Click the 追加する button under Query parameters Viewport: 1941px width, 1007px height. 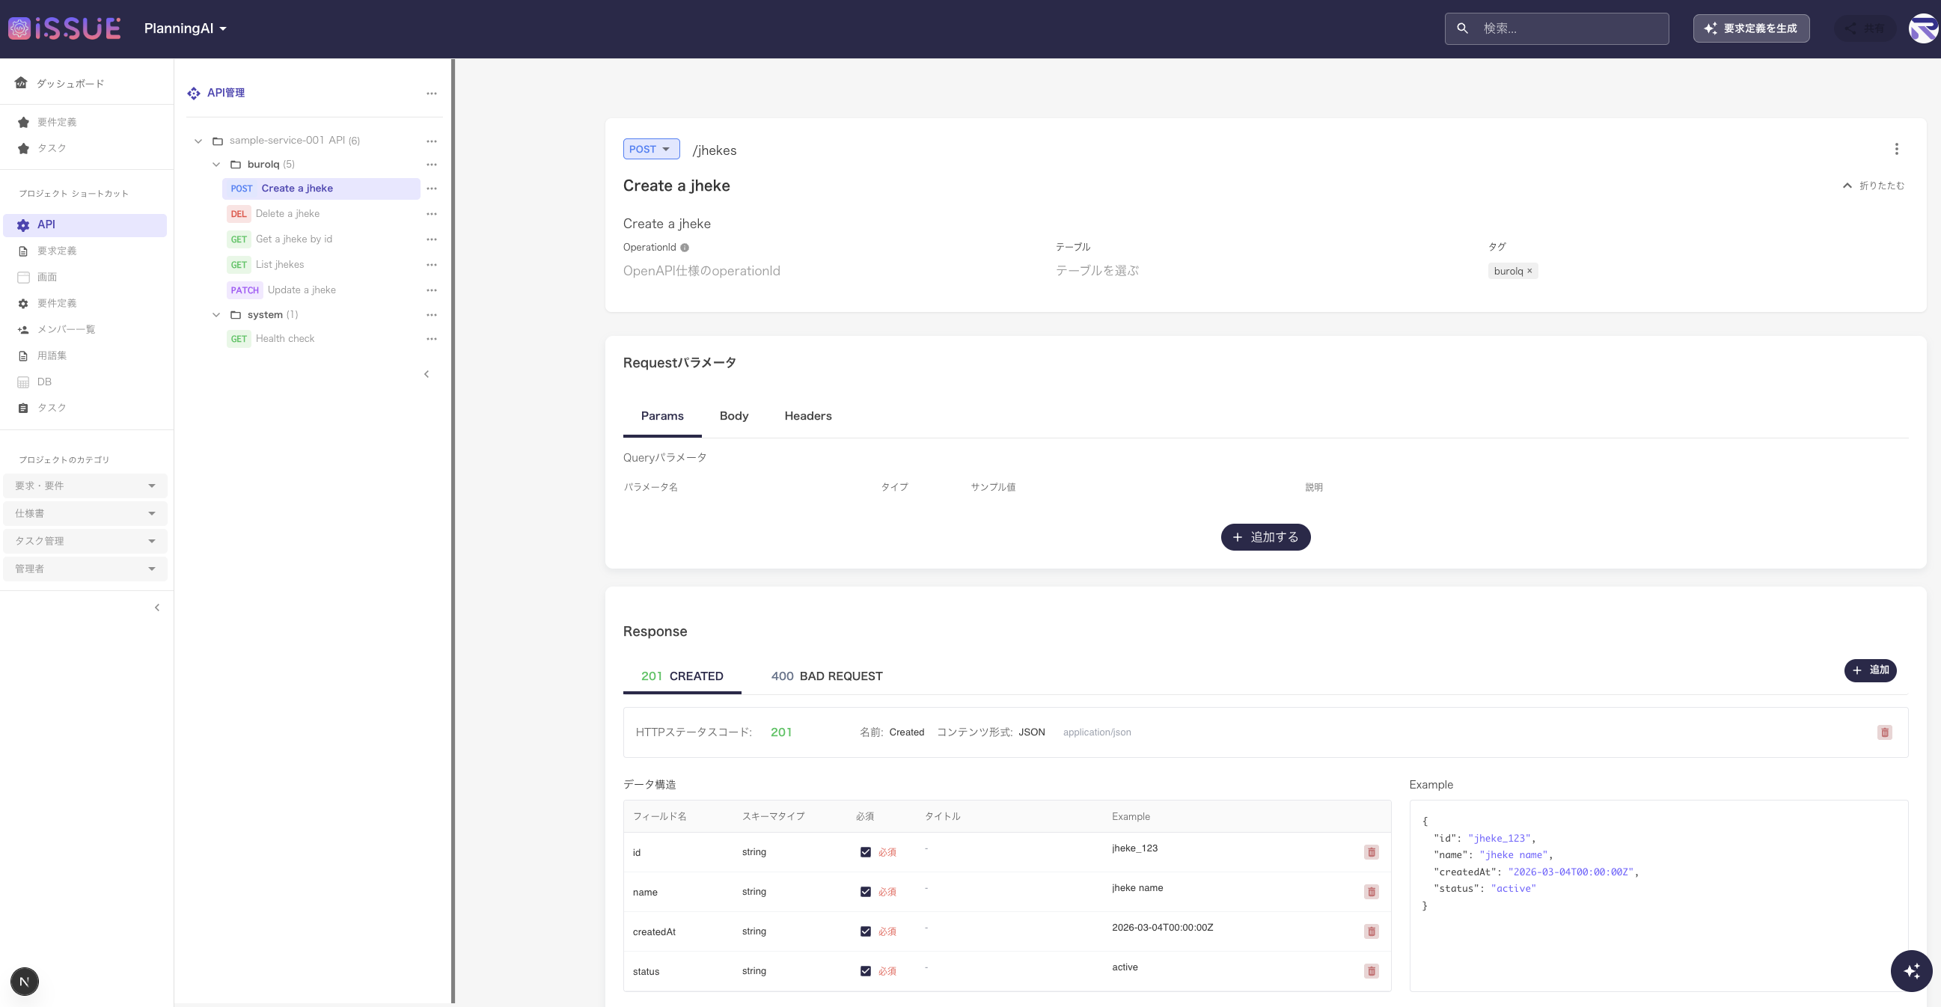click(x=1265, y=537)
